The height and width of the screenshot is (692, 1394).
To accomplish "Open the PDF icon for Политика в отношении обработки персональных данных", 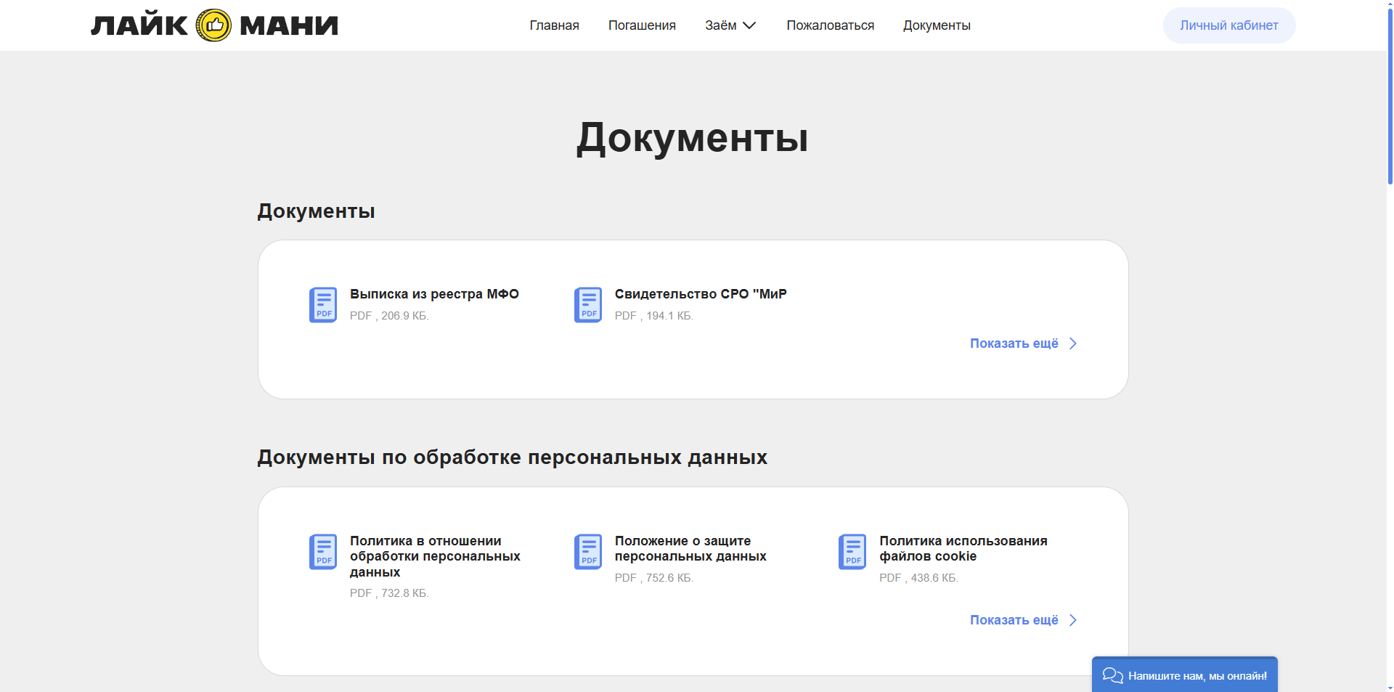I will coord(323,552).
